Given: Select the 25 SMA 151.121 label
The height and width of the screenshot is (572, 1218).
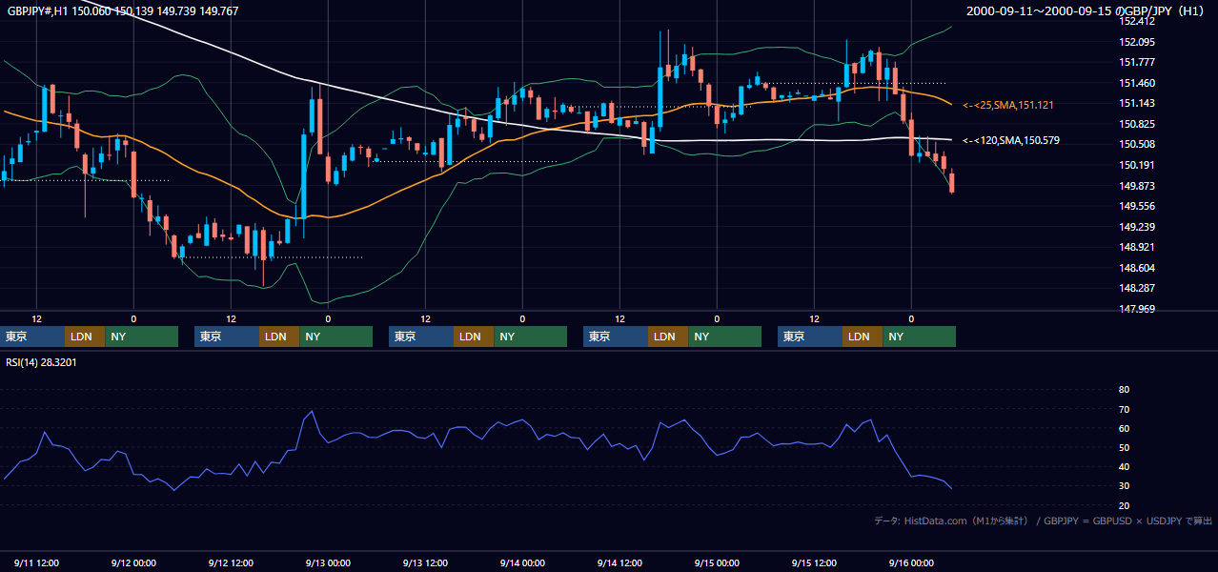Looking at the screenshot, I should [1008, 105].
